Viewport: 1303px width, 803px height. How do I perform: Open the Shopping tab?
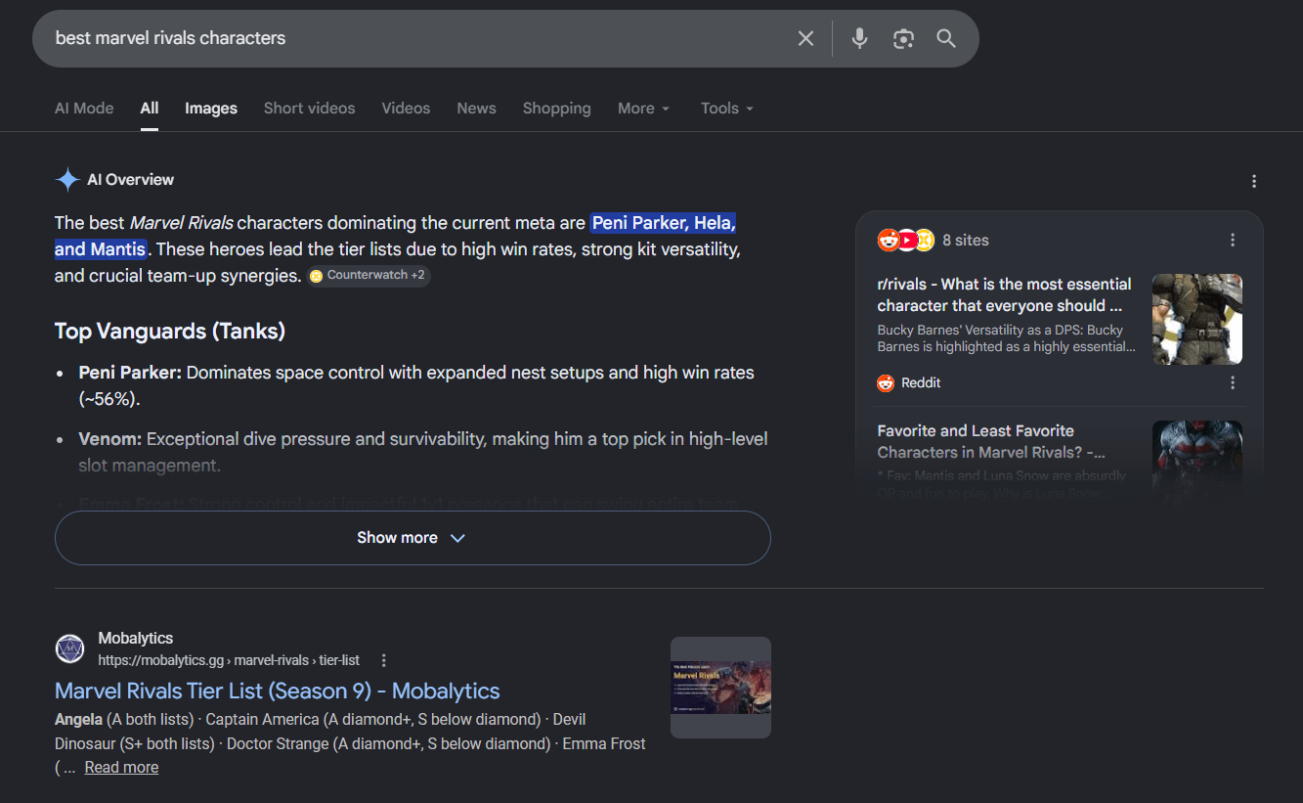tap(556, 109)
